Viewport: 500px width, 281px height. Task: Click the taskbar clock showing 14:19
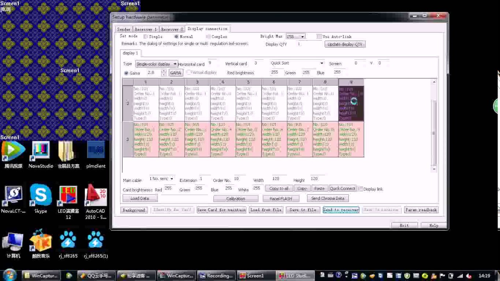(484, 276)
